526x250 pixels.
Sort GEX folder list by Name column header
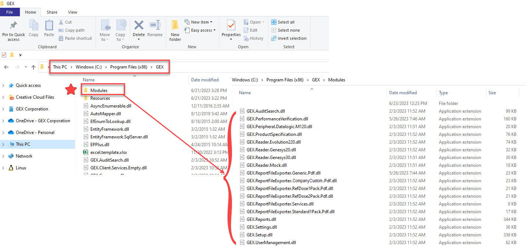coord(89,80)
